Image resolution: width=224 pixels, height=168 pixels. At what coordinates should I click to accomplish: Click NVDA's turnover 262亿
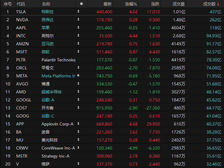point(215,20)
